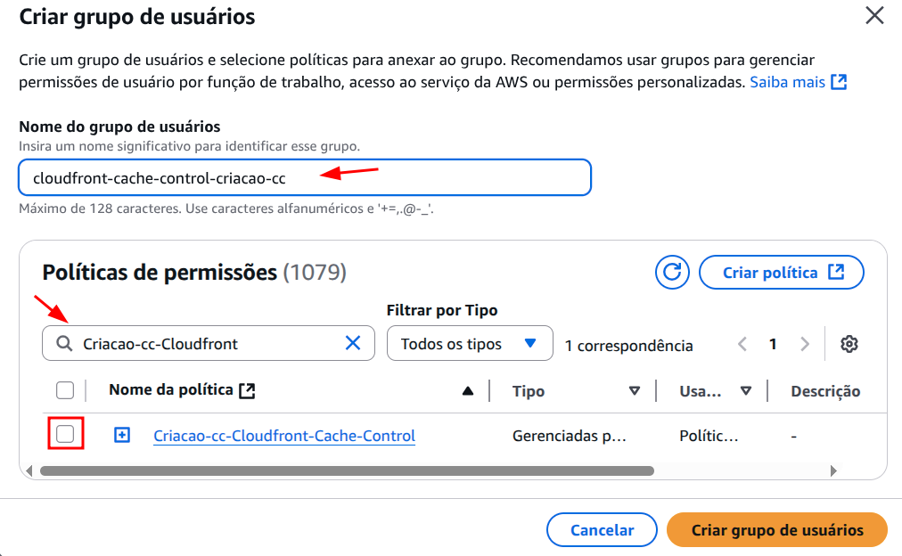This screenshot has height=556, width=902.
Task: Open the Filtrar por Tipo dropdown
Action: coord(470,343)
